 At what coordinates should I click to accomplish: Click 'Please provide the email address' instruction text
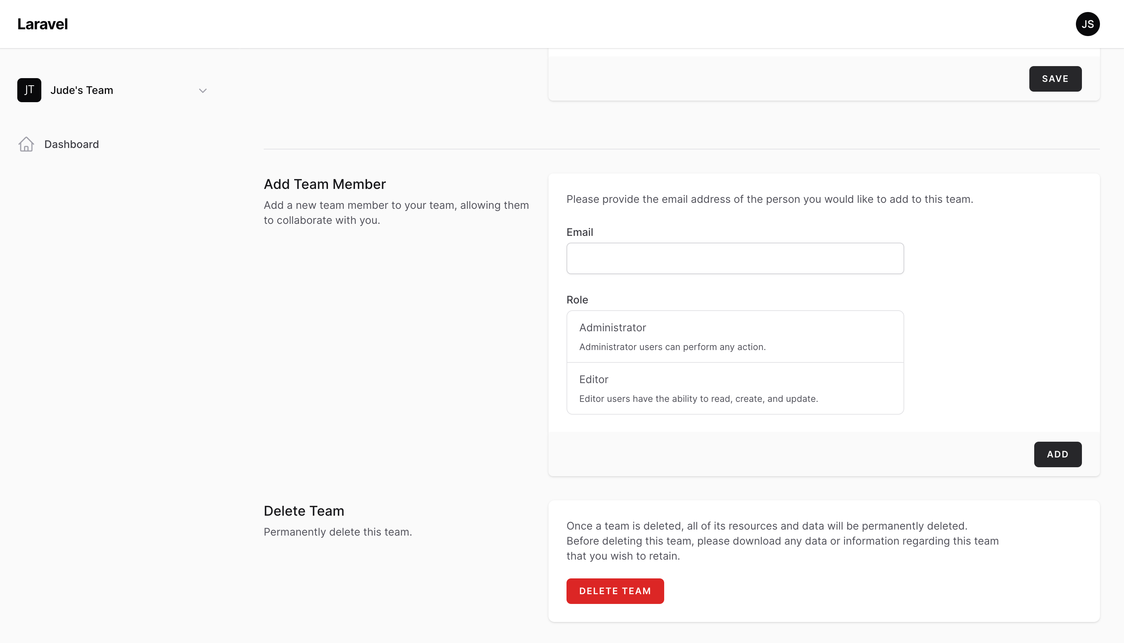point(769,199)
